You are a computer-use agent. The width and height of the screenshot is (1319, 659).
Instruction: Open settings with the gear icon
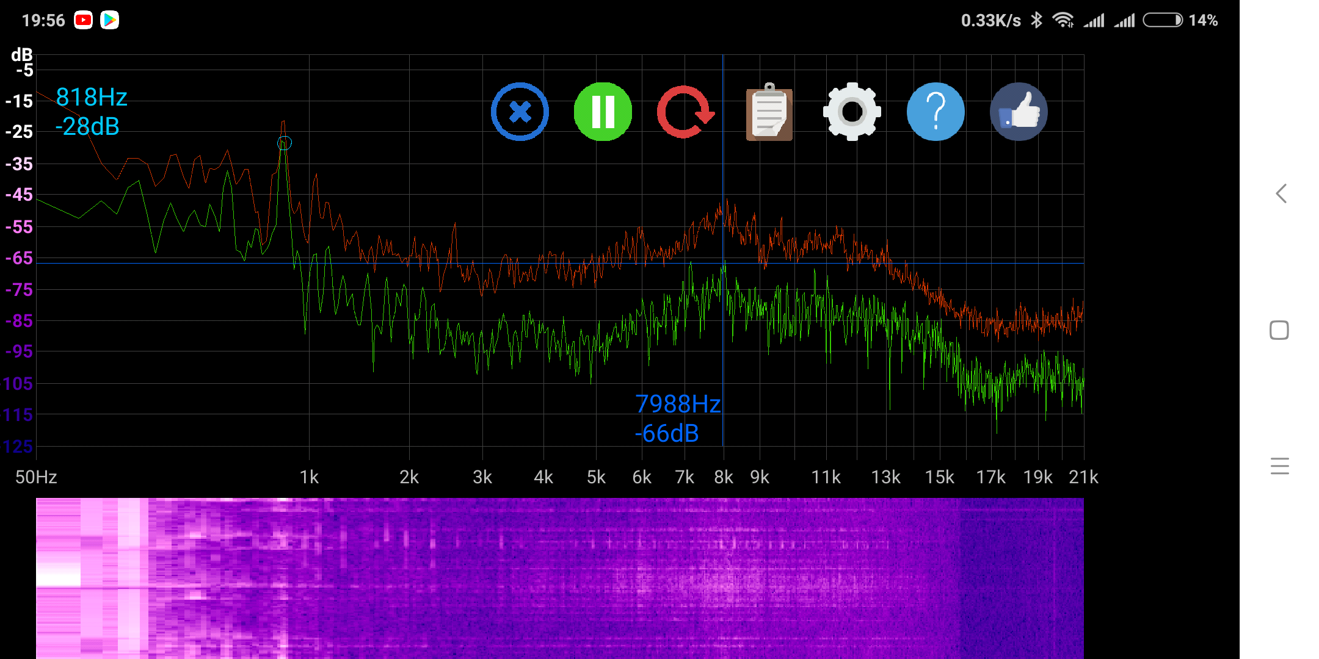point(852,112)
